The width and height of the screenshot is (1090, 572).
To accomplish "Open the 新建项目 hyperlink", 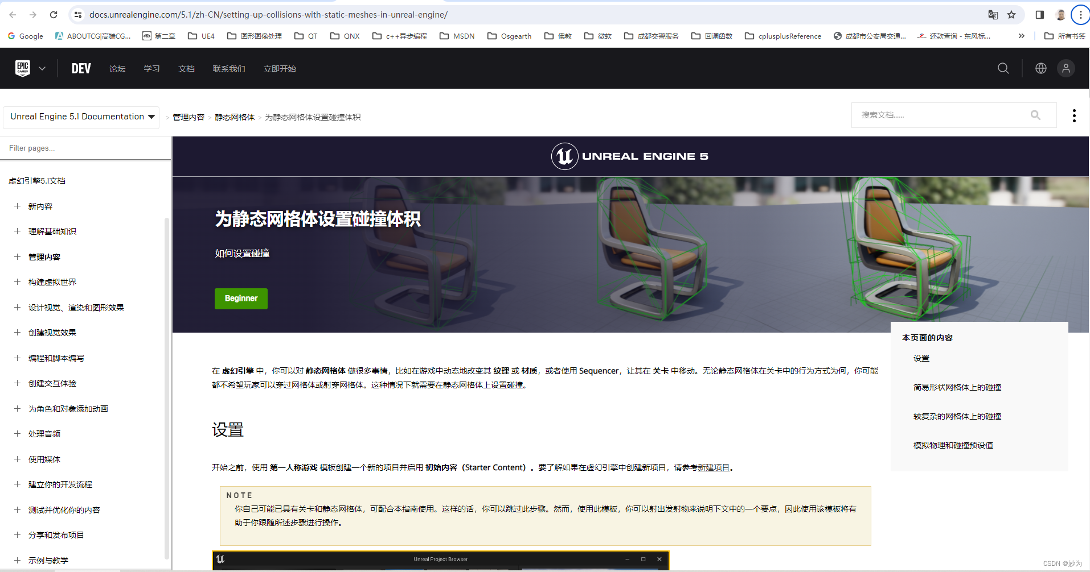I will [x=714, y=467].
